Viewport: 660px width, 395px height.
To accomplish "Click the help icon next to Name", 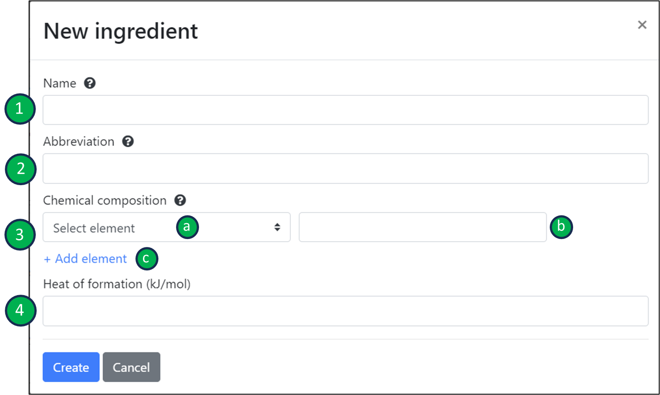I will pyautogui.click(x=90, y=83).
